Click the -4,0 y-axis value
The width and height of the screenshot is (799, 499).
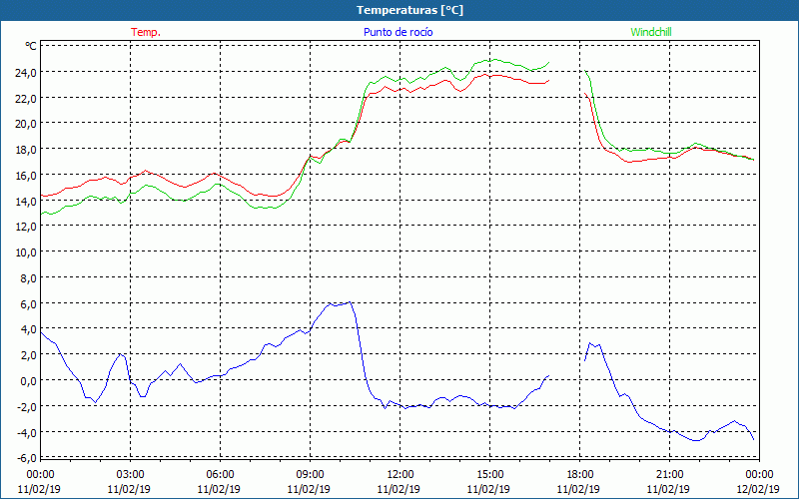tap(27, 432)
